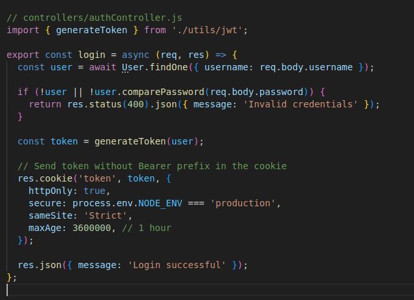This screenshot has height=300, width=414.
Task: Click 'User' with dotted underline before findOne
Action: [x=132, y=67]
